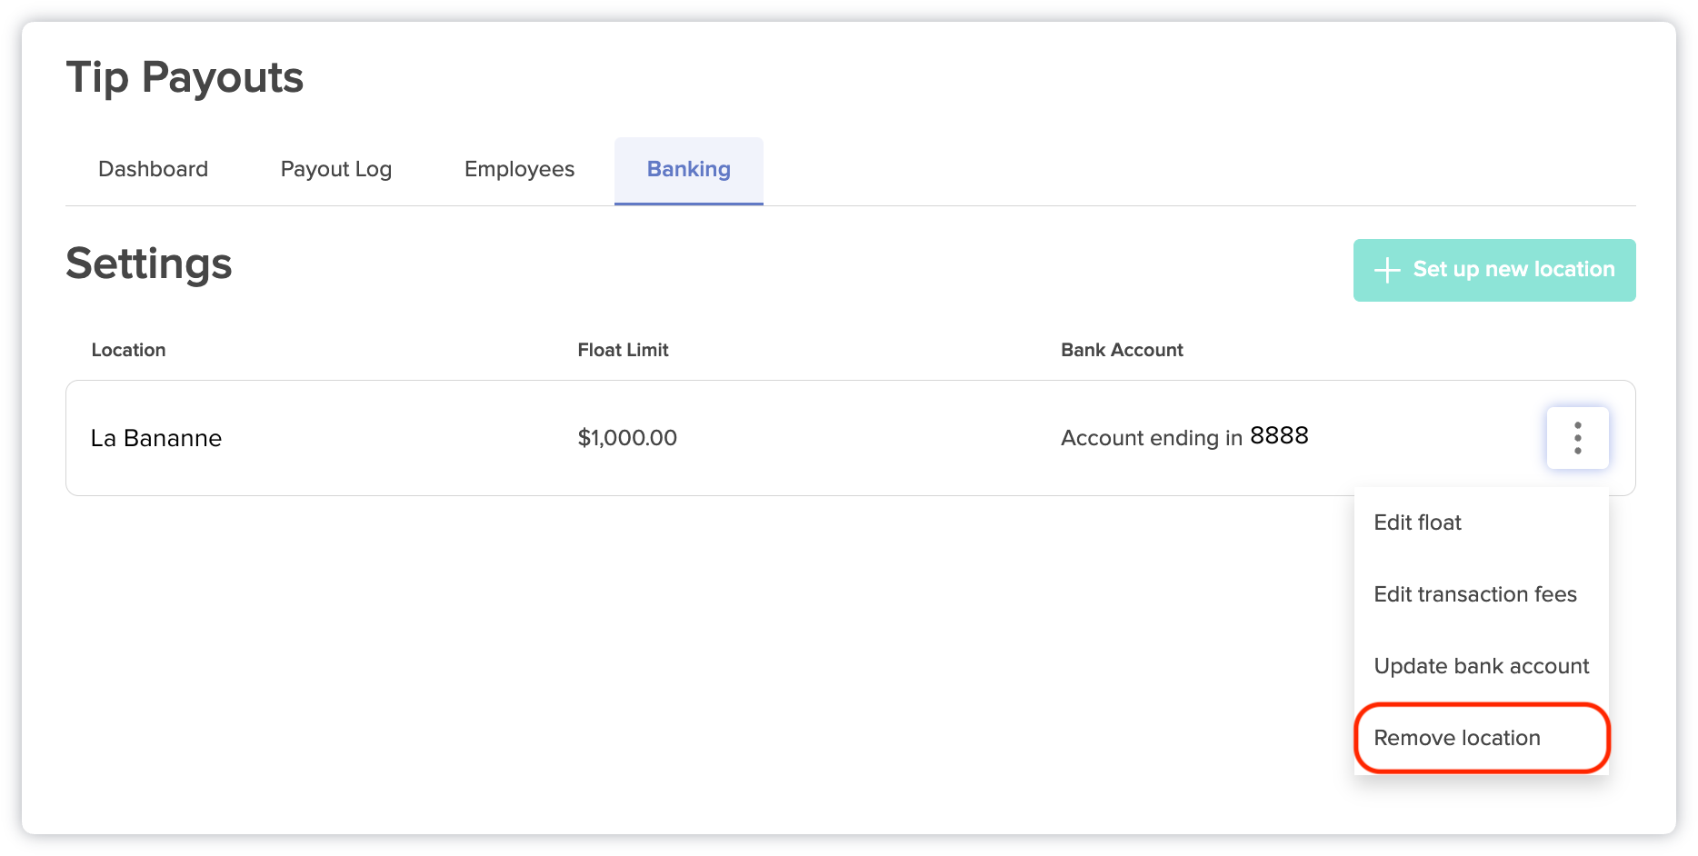Image resolution: width=1698 pixels, height=856 pixels.
Task: Click the Float Limit column header
Action: click(623, 349)
